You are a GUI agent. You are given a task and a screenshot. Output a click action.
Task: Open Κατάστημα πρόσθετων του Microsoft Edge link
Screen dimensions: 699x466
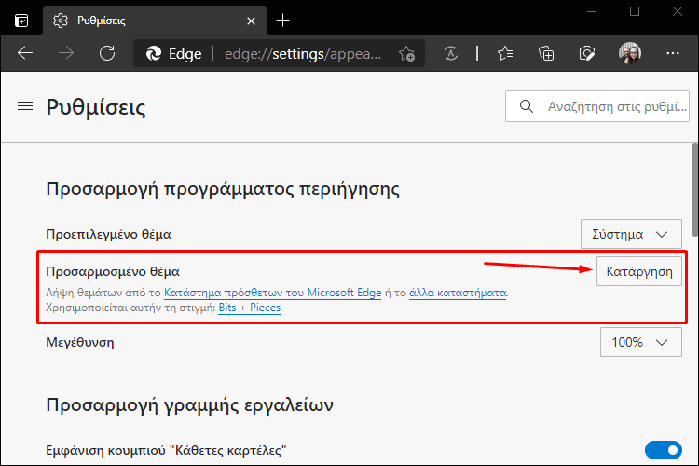coord(273,293)
